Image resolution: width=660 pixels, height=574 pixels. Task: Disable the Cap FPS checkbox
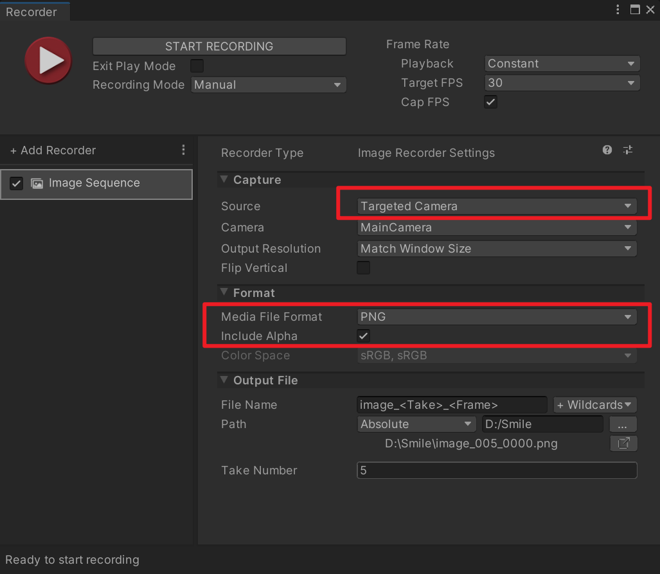[x=491, y=102]
